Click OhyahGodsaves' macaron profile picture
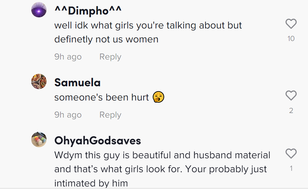This screenshot has width=308, height=193. click(x=39, y=139)
